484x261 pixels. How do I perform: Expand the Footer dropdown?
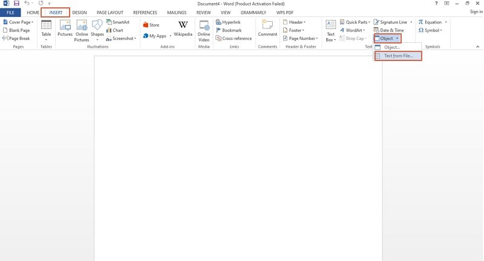[x=293, y=30]
